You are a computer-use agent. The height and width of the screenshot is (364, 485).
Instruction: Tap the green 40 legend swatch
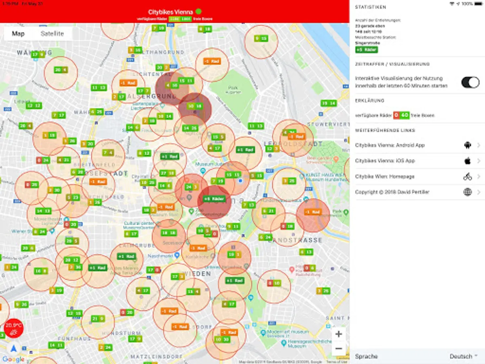pos(405,115)
